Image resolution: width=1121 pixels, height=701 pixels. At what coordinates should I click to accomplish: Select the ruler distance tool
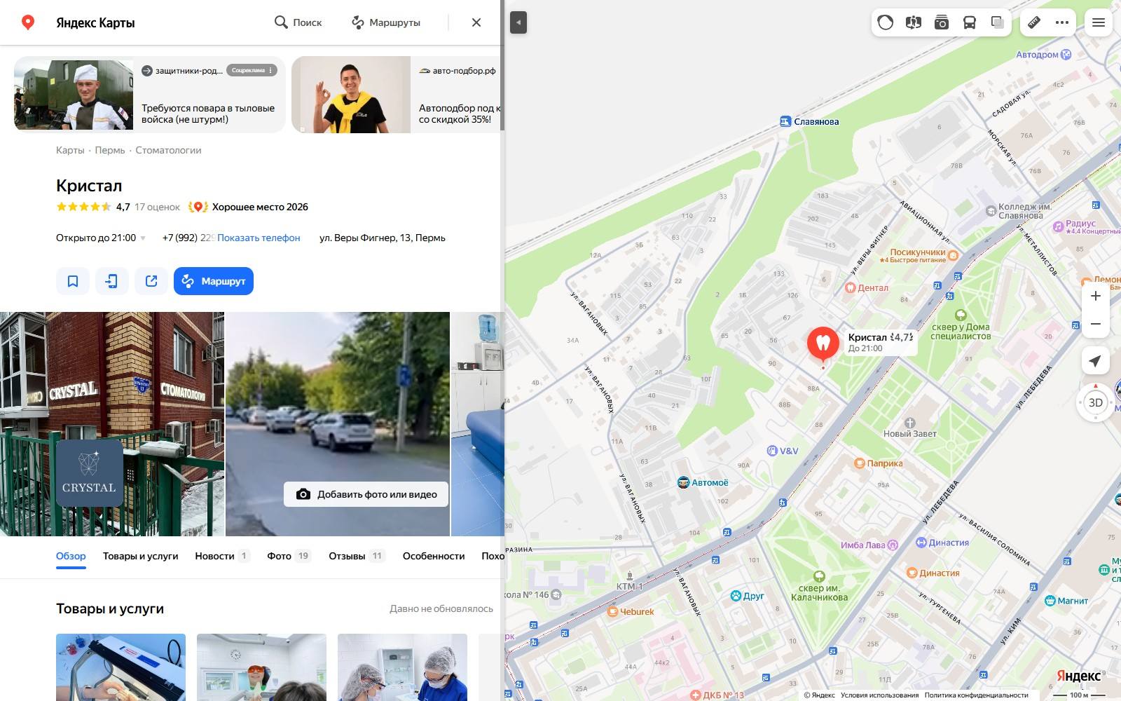click(x=1034, y=22)
